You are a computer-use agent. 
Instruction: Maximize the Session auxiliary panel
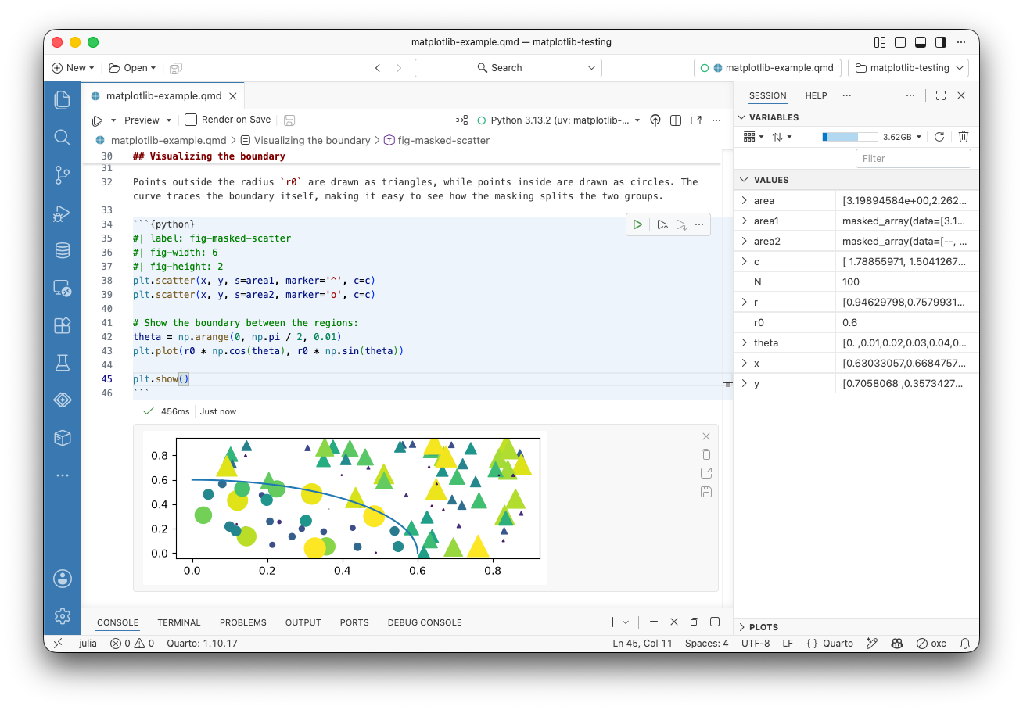coord(941,95)
